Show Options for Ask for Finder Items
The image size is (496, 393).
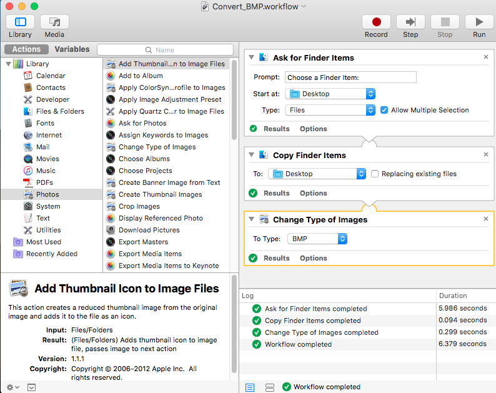coord(314,129)
